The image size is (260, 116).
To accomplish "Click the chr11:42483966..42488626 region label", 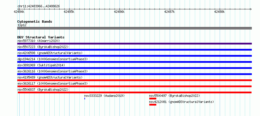I will [x=39, y=6].
